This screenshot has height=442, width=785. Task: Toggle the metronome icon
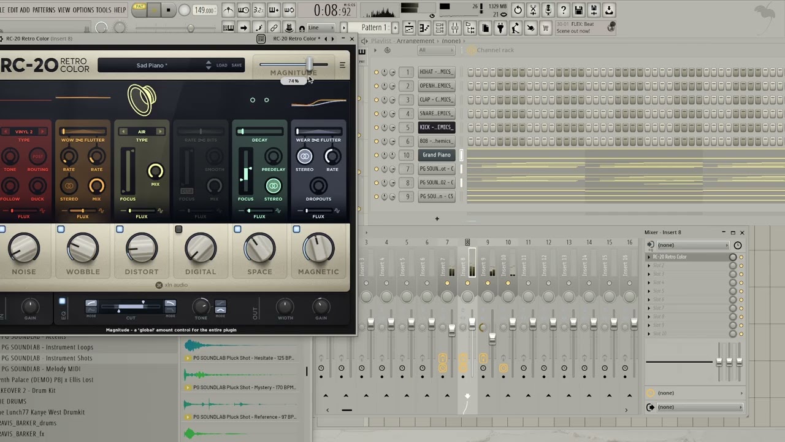coord(228,10)
